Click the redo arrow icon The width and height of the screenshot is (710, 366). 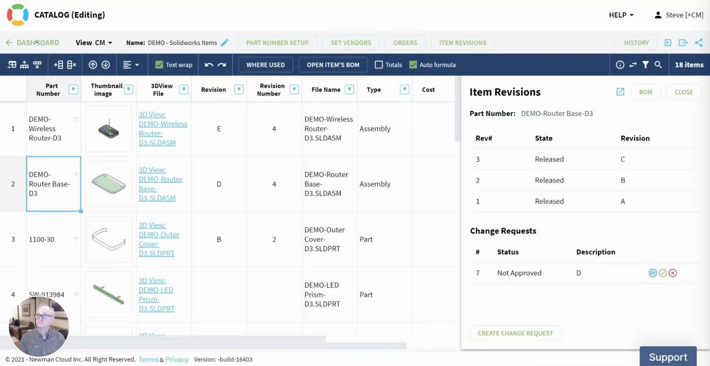coord(222,65)
